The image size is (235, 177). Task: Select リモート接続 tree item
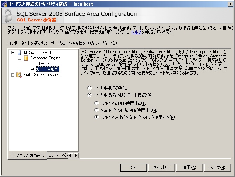tap(48, 69)
